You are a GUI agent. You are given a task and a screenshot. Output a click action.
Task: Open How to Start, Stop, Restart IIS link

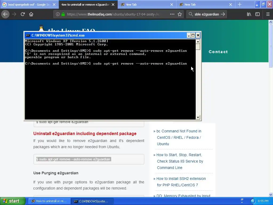tap(180, 161)
